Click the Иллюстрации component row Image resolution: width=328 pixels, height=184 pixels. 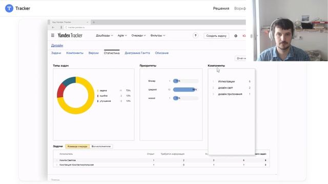[232, 81]
